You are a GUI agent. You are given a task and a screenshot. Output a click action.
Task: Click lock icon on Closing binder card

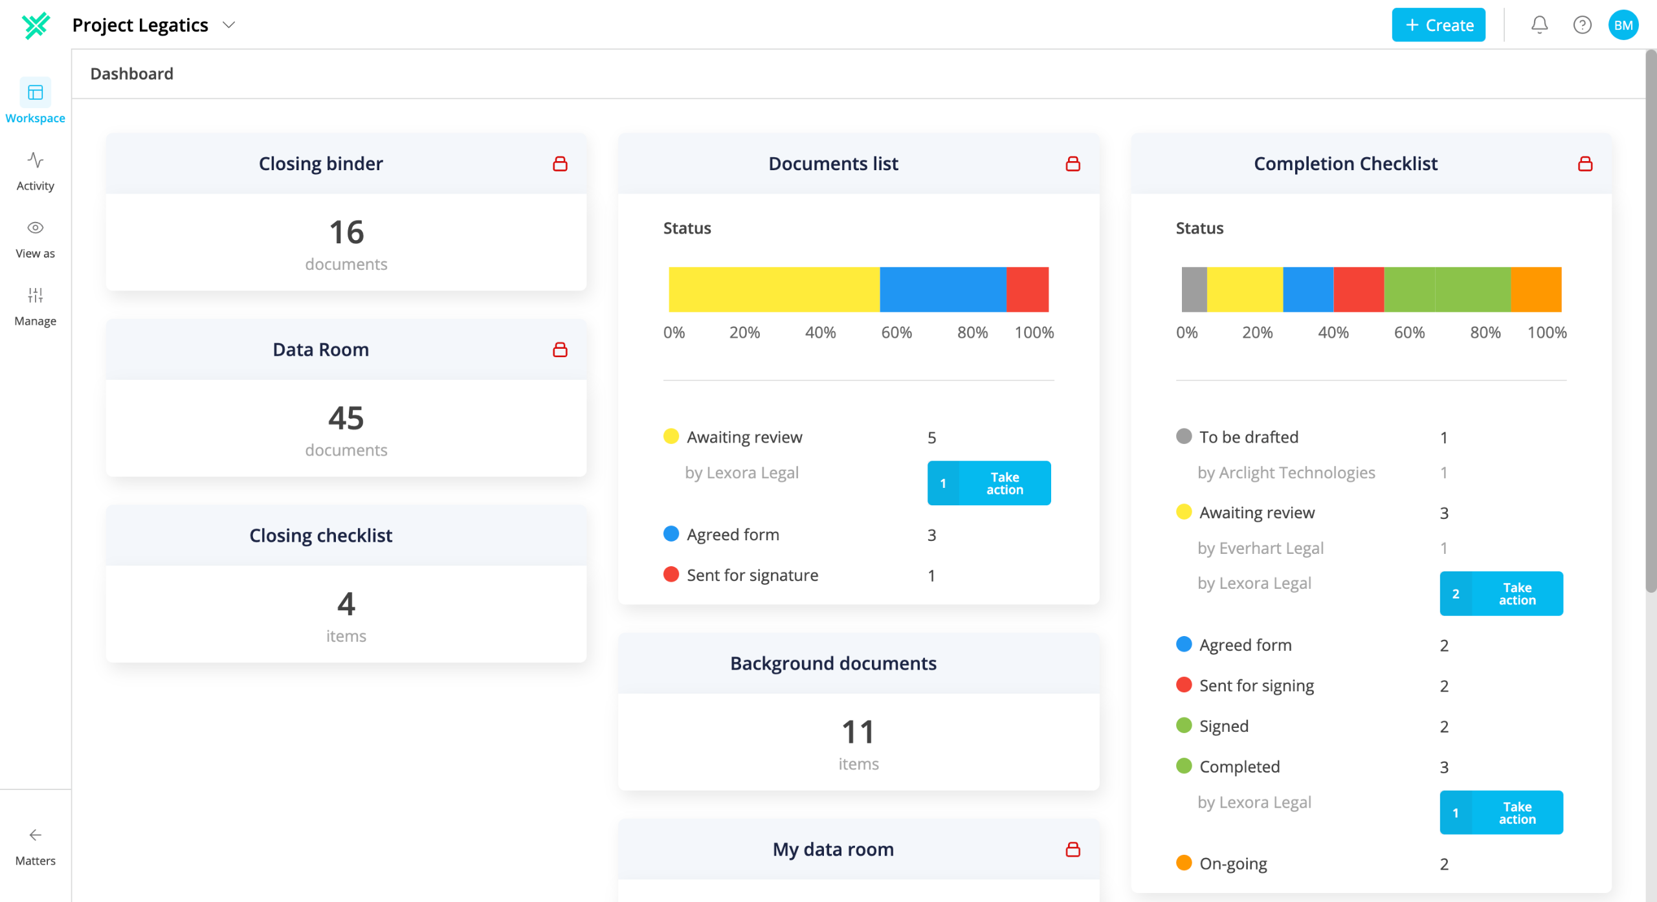coord(560,164)
